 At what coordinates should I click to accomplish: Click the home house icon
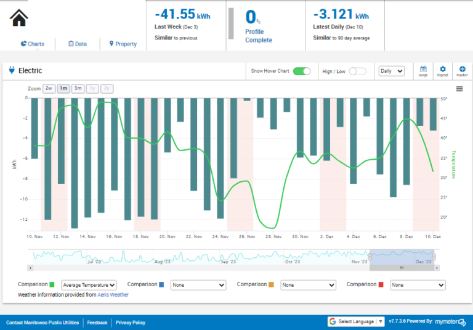point(19,18)
